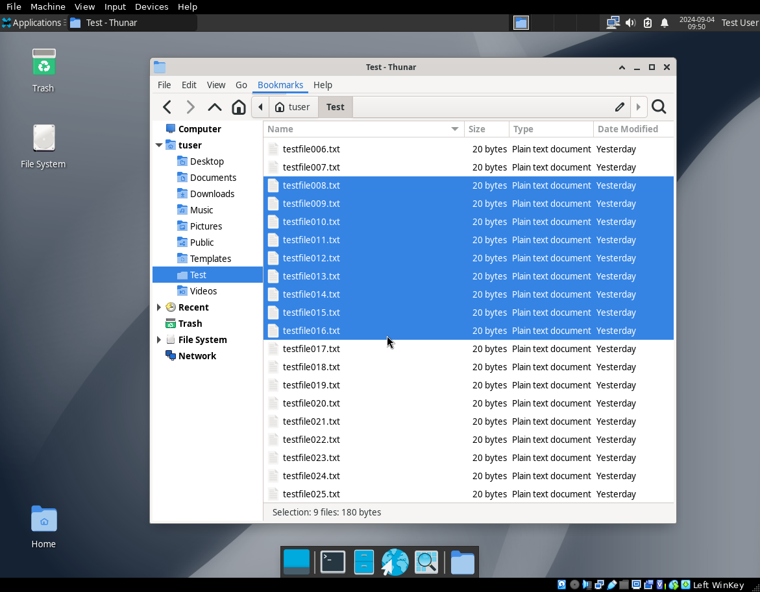Open search with the magnifier icon

[x=659, y=107]
